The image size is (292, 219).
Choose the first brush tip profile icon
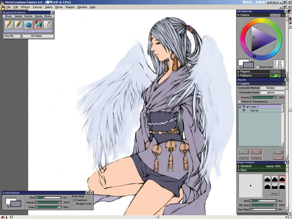pyautogui.click(x=267, y=179)
